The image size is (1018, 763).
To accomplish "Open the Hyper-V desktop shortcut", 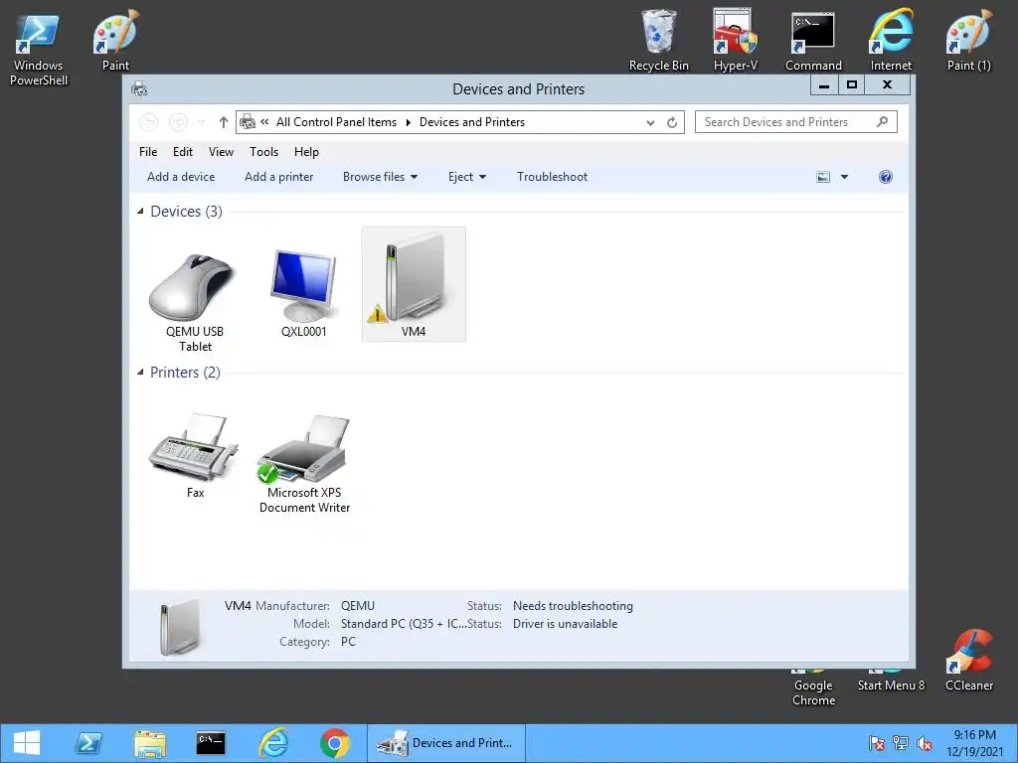I will click(735, 40).
